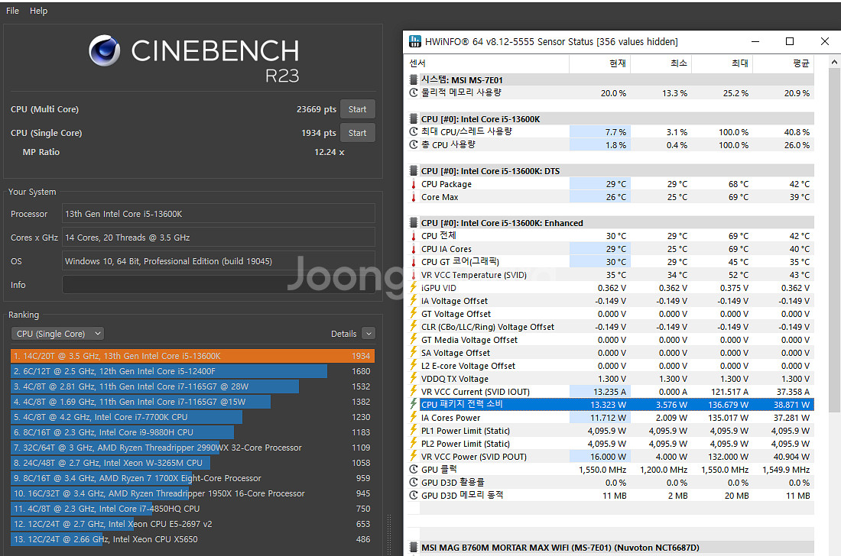Open the File menu in Cinebench
This screenshot has width=841, height=556.
(12, 11)
